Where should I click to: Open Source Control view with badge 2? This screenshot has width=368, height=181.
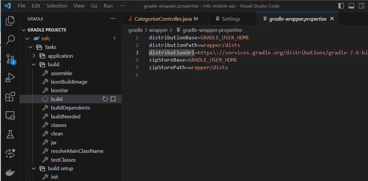tap(10, 59)
